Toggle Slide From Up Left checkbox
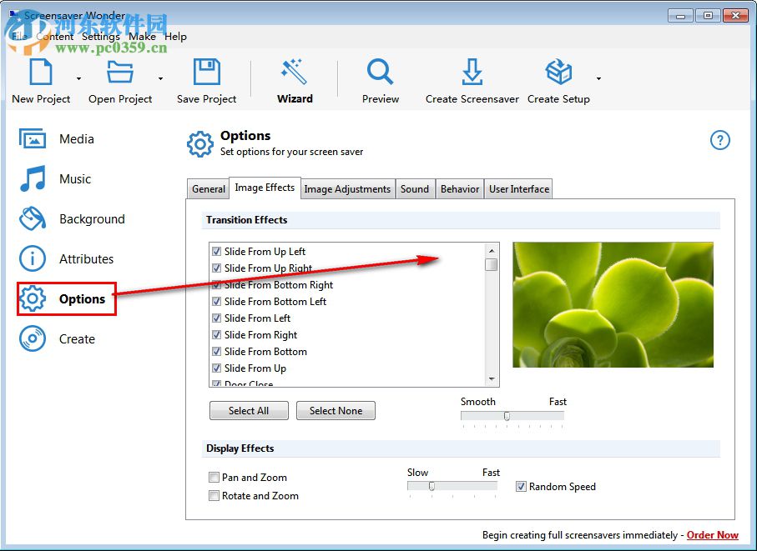This screenshot has height=551, width=757. [217, 251]
